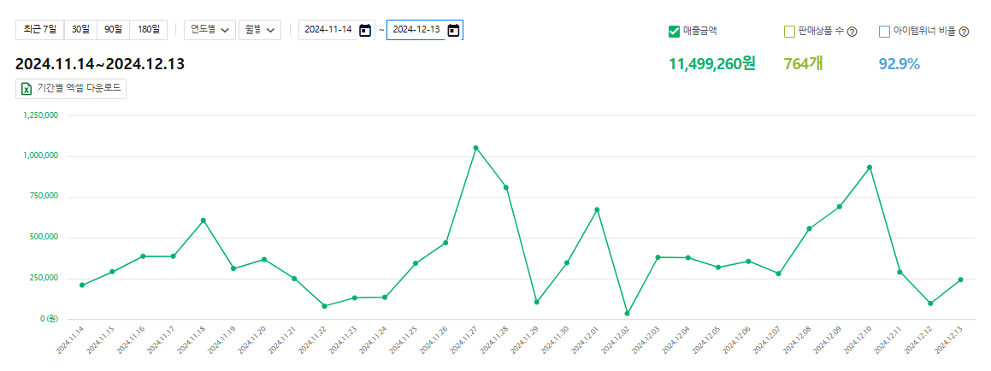Select the 최근 7일 period tab
Image resolution: width=991 pixels, height=371 pixels.
coord(40,30)
